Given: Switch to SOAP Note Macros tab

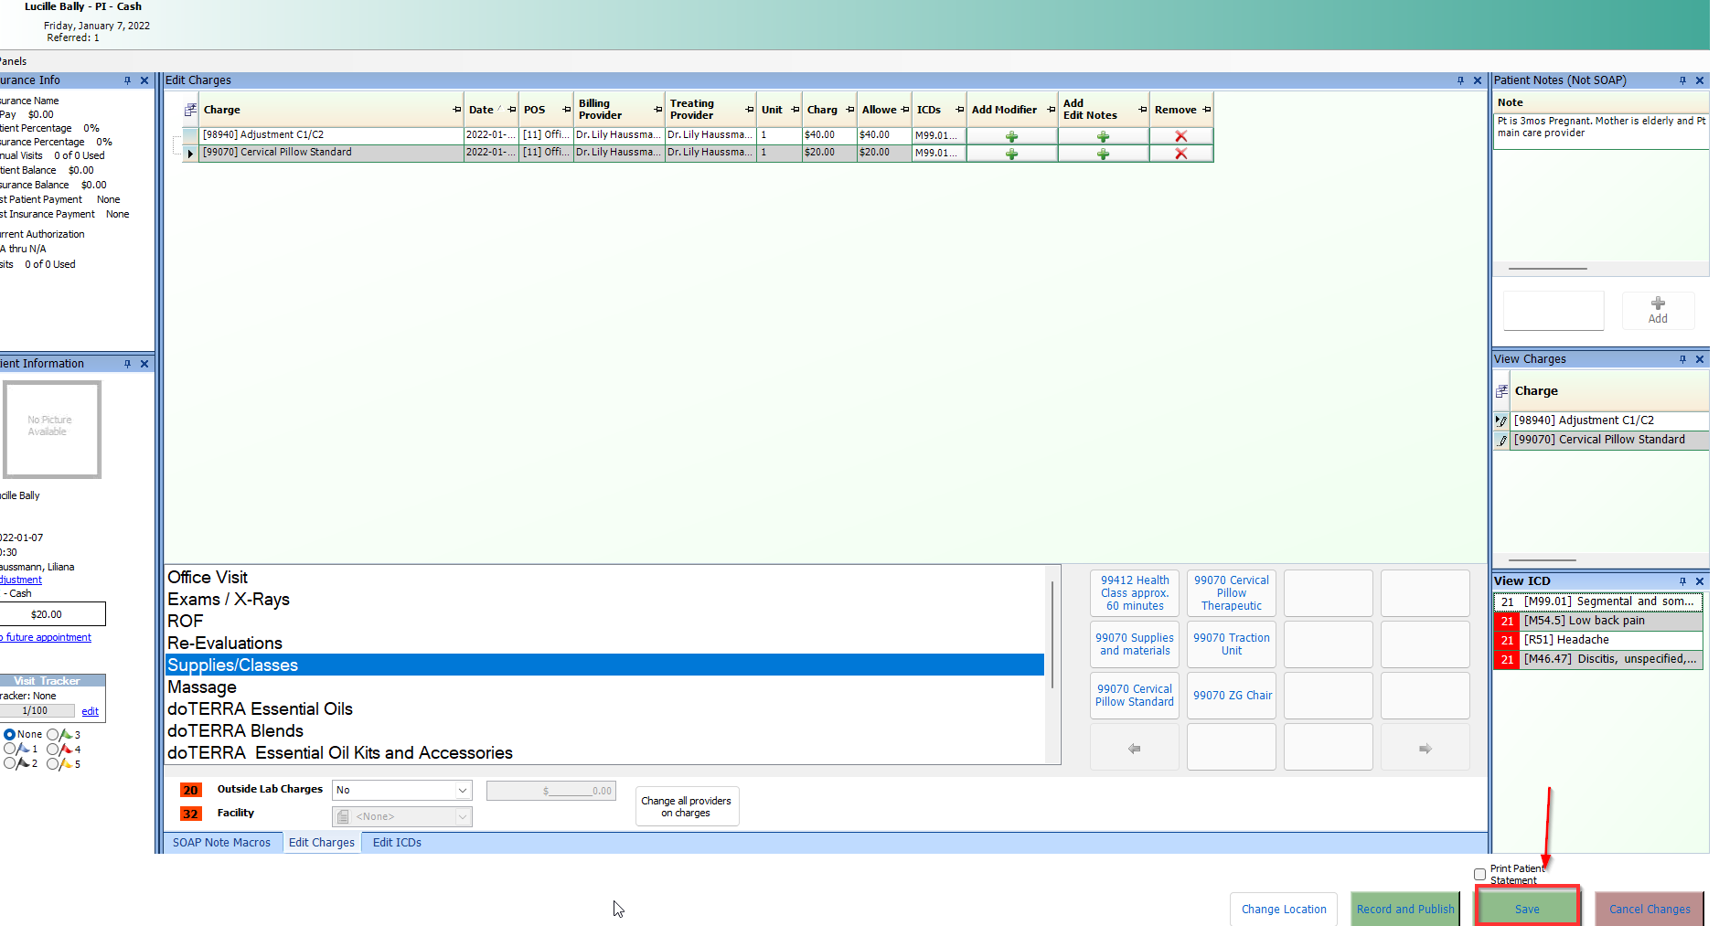Looking at the screenshot, I should pos(221,843).
